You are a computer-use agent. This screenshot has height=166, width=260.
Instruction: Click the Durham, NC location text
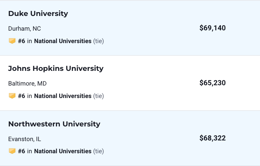[x=25, y=29]
